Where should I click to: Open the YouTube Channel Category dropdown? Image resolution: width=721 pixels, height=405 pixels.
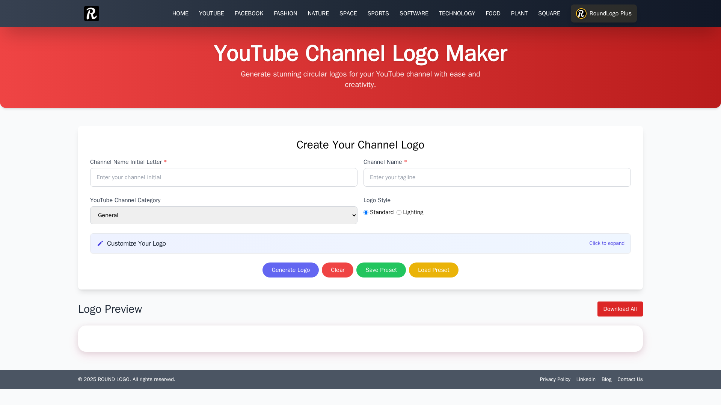[223, 215]
